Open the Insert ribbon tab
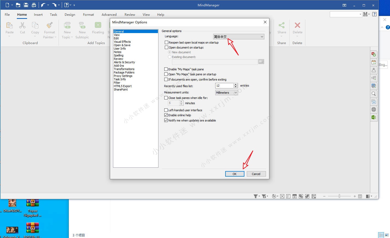The image size is (390, 238). click(x=38, y=15)
